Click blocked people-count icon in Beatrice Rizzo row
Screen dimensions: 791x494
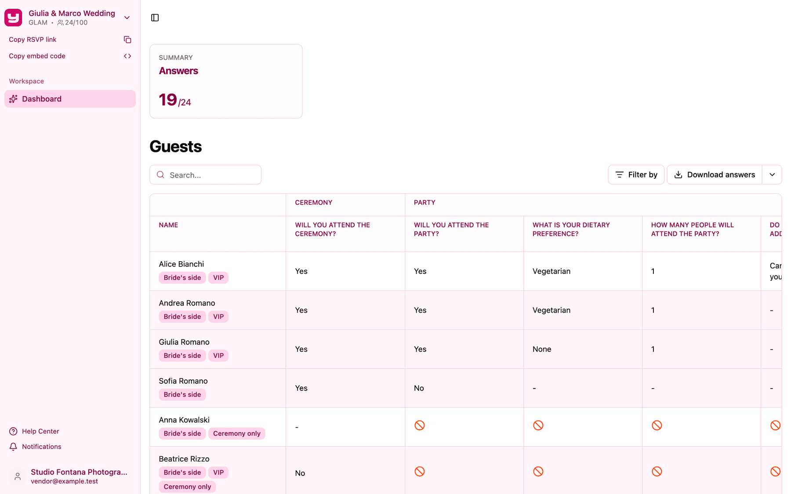(657, 472)
